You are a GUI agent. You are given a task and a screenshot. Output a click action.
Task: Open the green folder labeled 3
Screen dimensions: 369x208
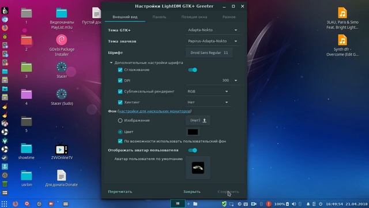pyautogui.click(x=27, y=68)
